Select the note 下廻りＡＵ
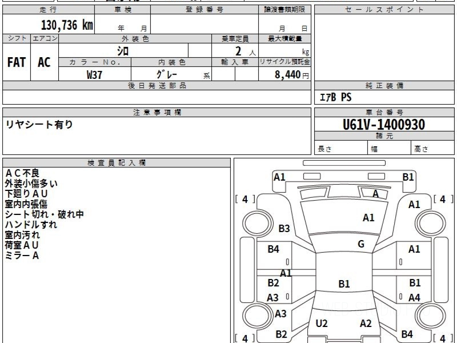The image size is (457, 343). (x=26, y=194)
